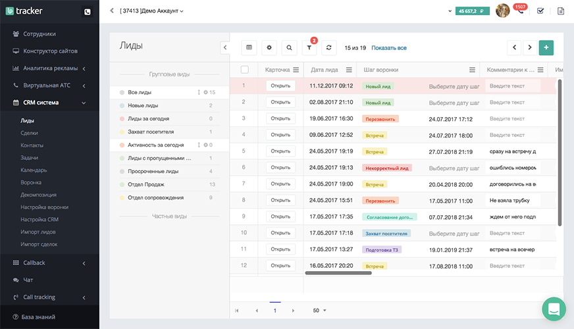Click the search magnifier icon
Image resolution: width=574 pixels, height=329 pixels.
[289, 47]
